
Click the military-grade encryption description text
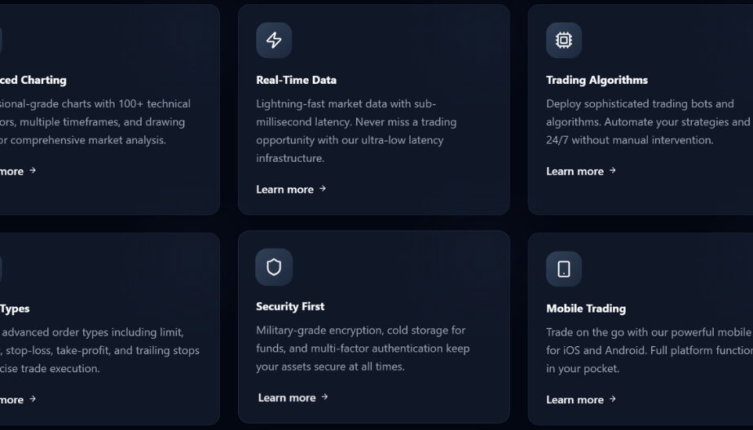[x=363, y=349]
